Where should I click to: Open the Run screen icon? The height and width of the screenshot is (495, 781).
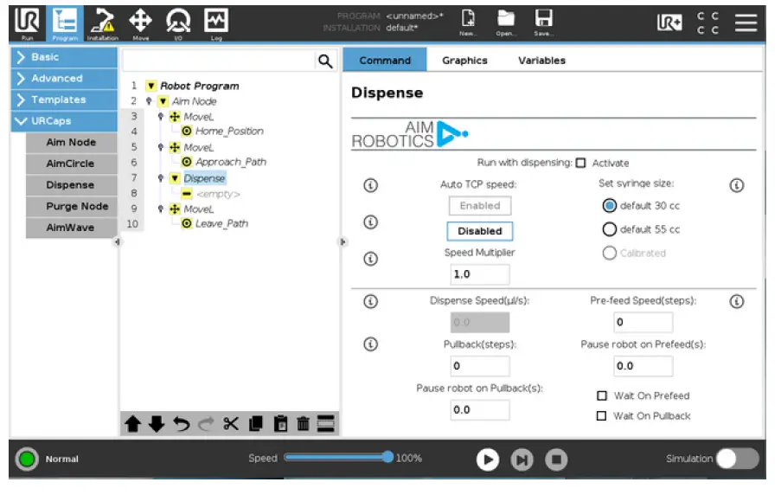(27, 23)
